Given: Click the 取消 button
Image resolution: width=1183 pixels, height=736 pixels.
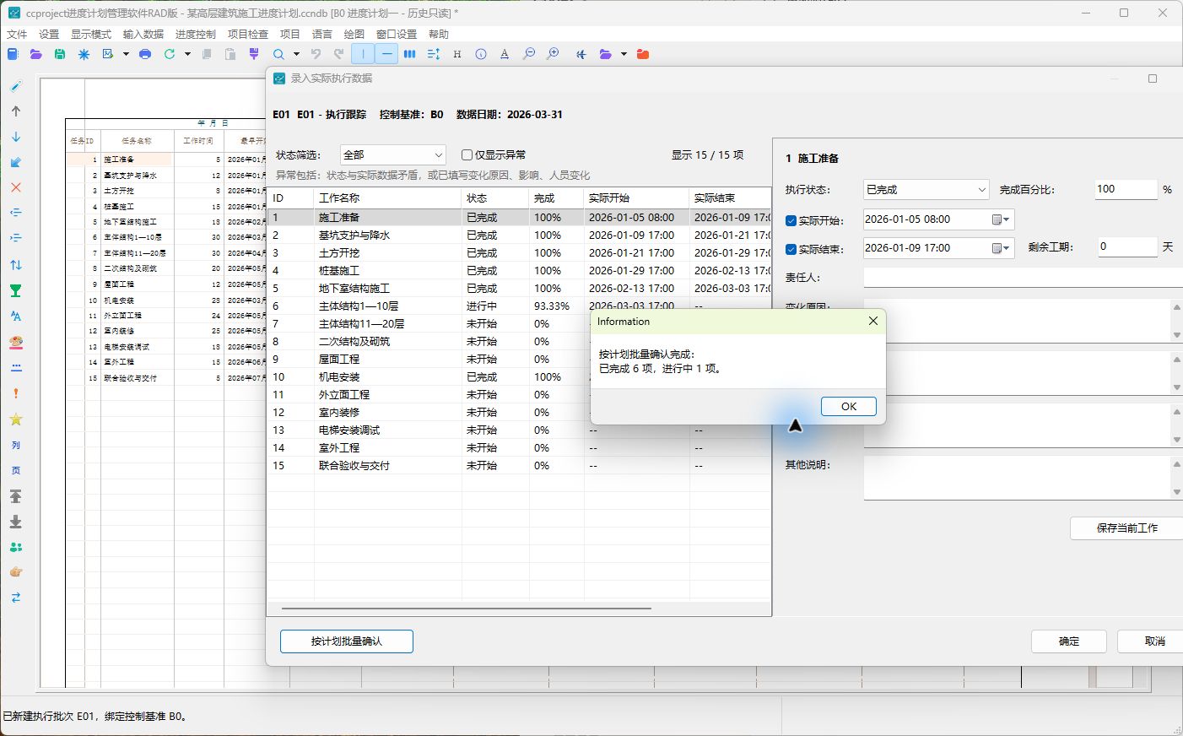Looking at the screenshot, I should click(1151, 641).
